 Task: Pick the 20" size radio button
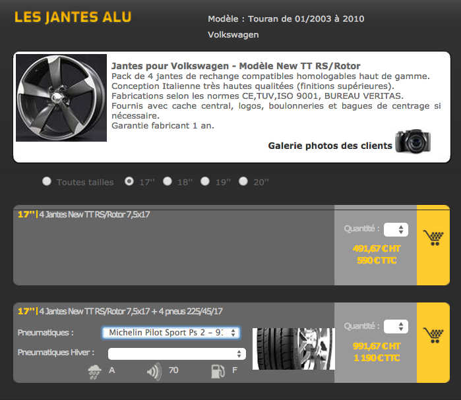(x=243, y=181)
